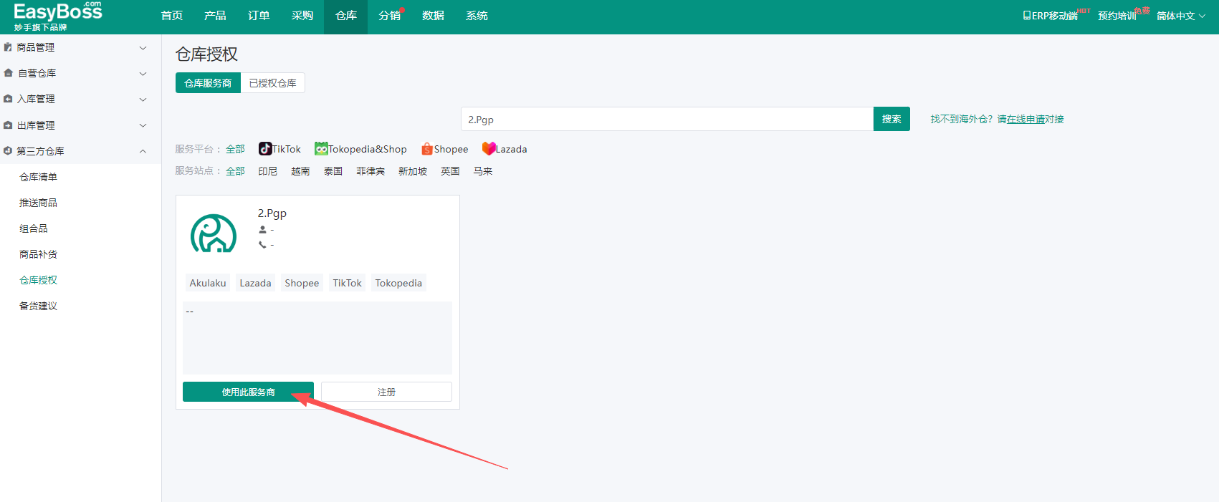Open the 采购 top menu
1219x502 pixels.
[302, 16]
